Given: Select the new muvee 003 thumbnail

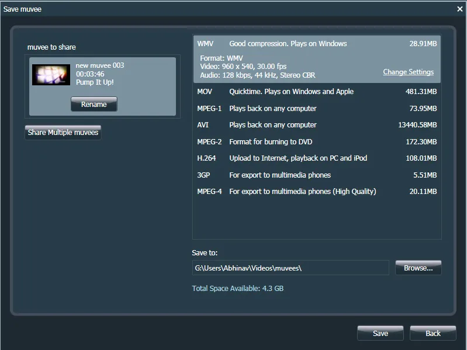Looking at the screenshot, I should coord(51,75).
